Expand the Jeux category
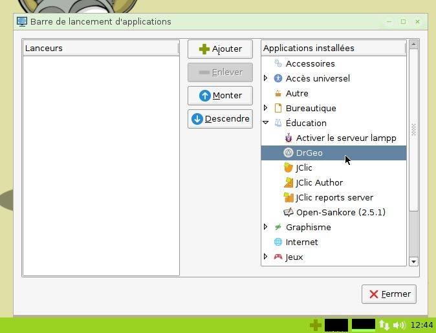The height and width of the screenshot is (333, 436). coord(266,257)
